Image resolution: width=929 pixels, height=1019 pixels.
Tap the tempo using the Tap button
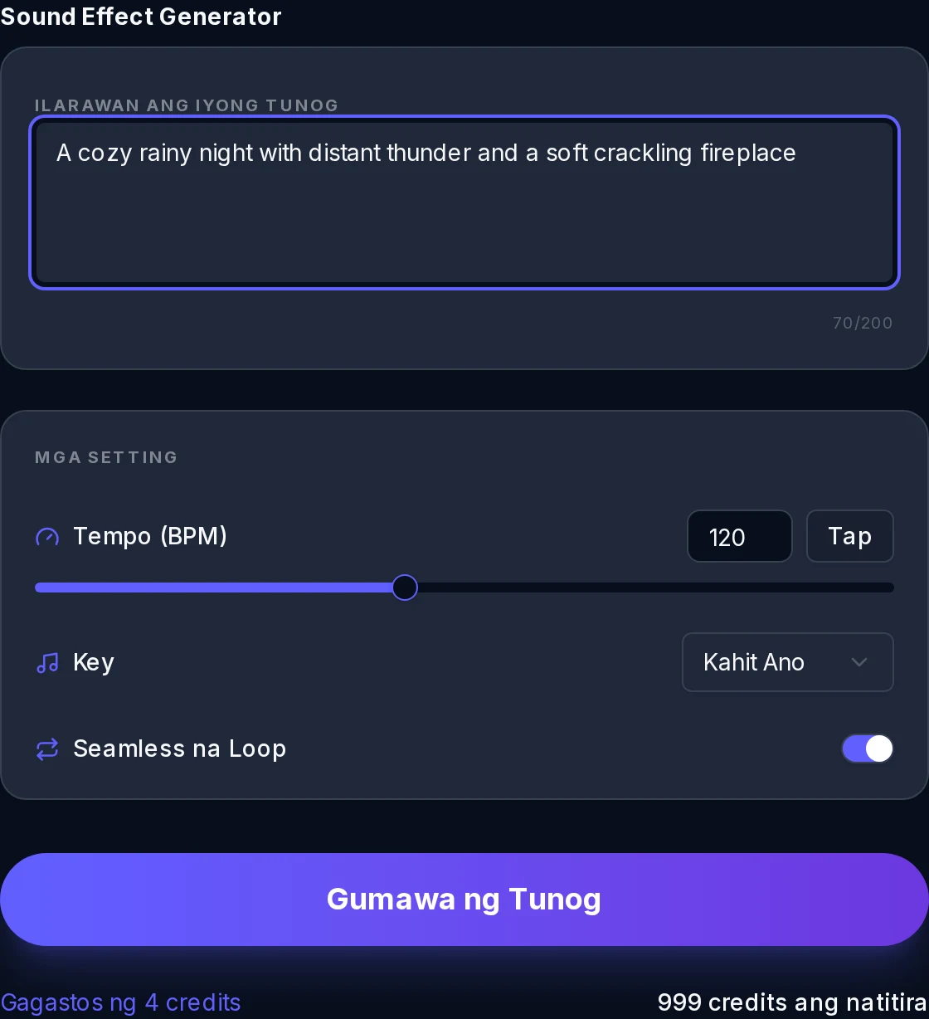850,536
